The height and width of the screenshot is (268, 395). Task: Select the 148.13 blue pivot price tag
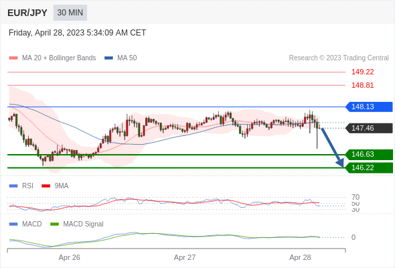coord(369,107)
